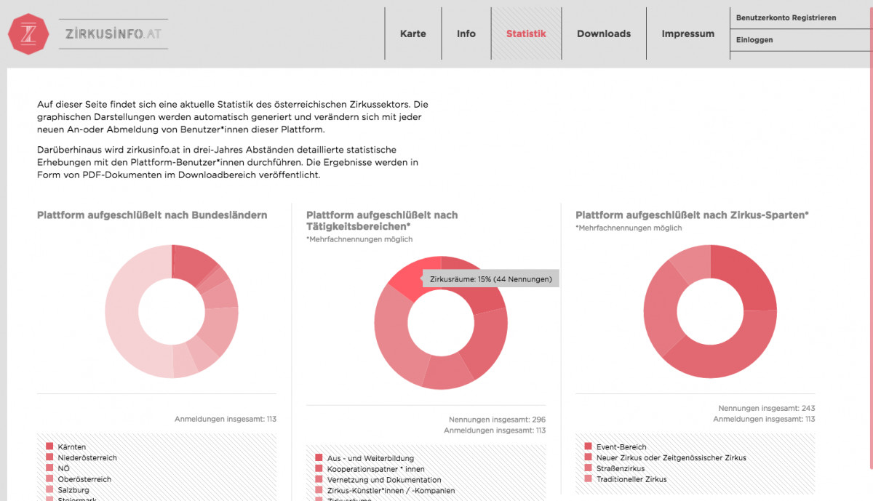The image size is (873, 501).
Task: Click the Kärnten legend color square
Action: click(49, 446)
